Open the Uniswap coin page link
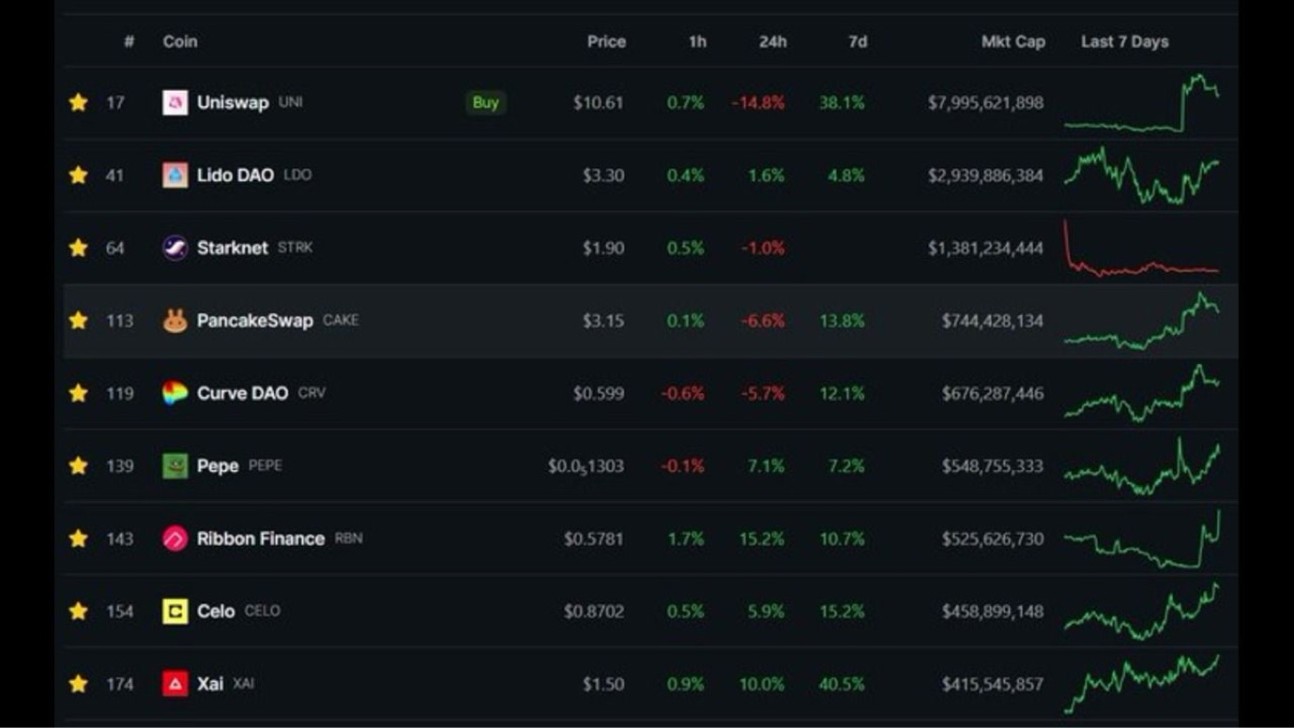 (233, 102)
